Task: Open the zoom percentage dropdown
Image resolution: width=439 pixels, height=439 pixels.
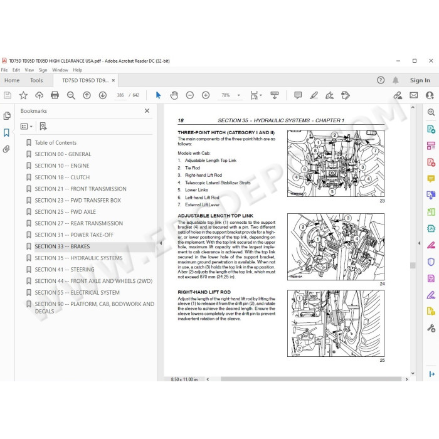Action: (239, 95)
